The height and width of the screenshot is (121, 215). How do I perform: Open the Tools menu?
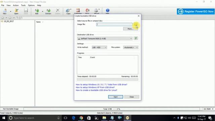[23, 5]
